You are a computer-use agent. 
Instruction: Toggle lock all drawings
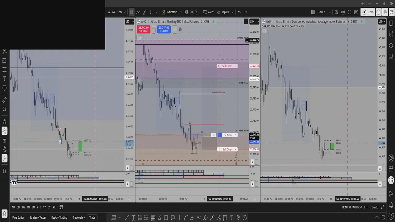4,140
